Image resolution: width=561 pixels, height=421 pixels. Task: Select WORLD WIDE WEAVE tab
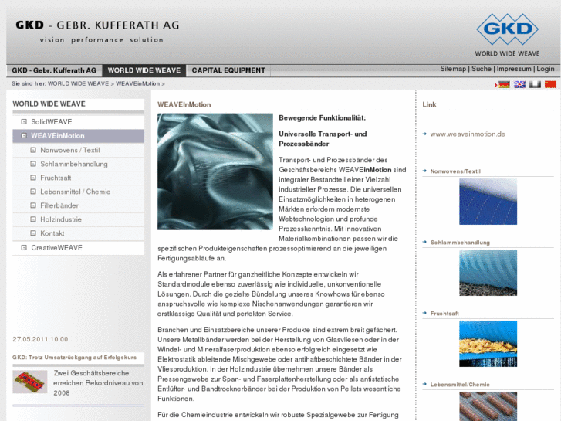144,70
